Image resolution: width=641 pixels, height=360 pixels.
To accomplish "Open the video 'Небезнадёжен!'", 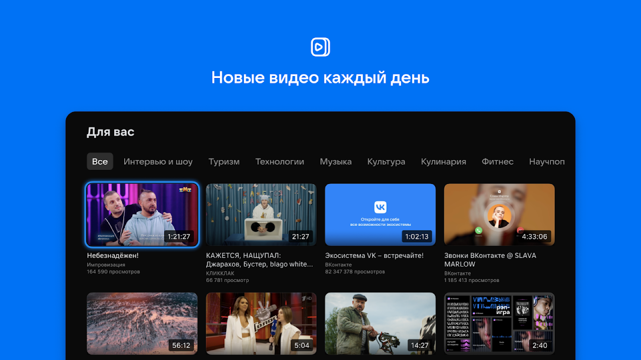I will 142,213.
